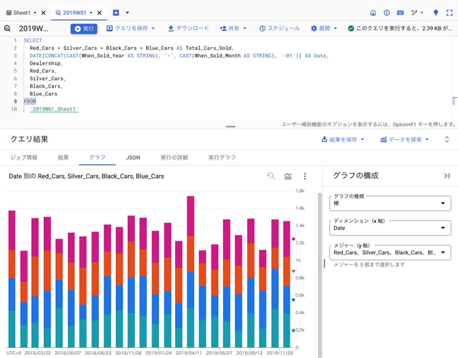Open クエリを保存 save query menu

tap(131, 28)
